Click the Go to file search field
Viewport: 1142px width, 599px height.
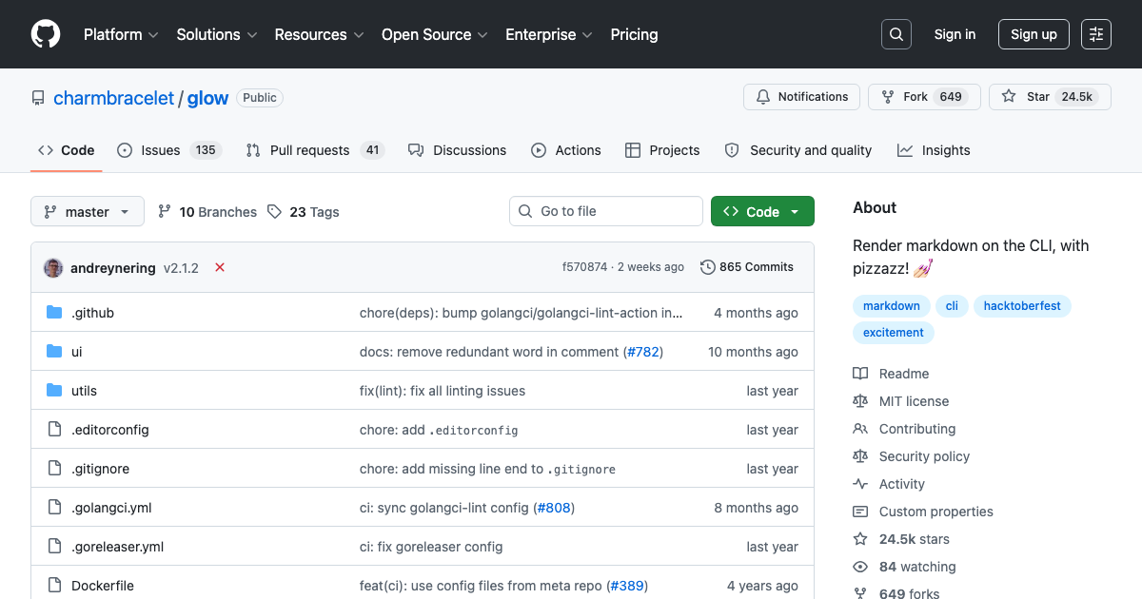point(606,211)
